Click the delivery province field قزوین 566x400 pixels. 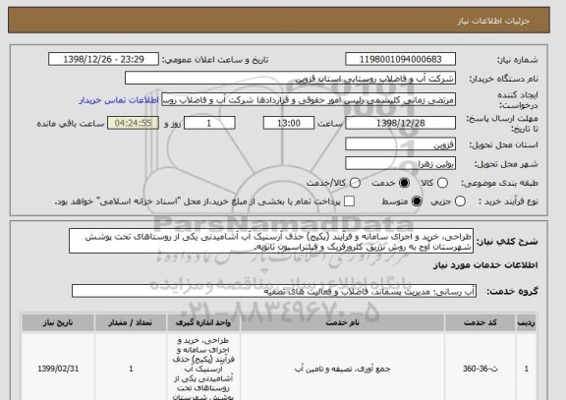point(400,144)
